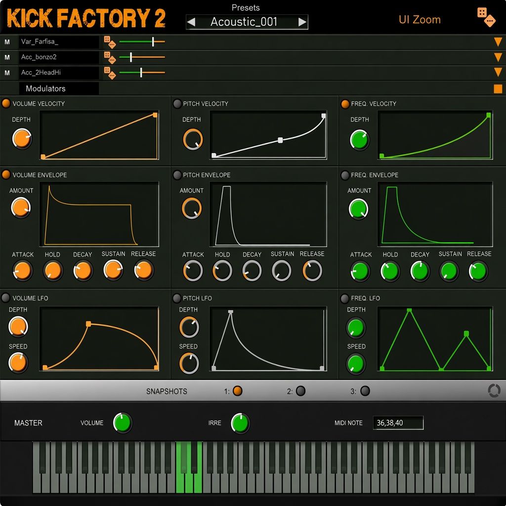Screen dimensions: 506x506
Task: Click the Pitch Envelope Release knob
Action: 312,270
